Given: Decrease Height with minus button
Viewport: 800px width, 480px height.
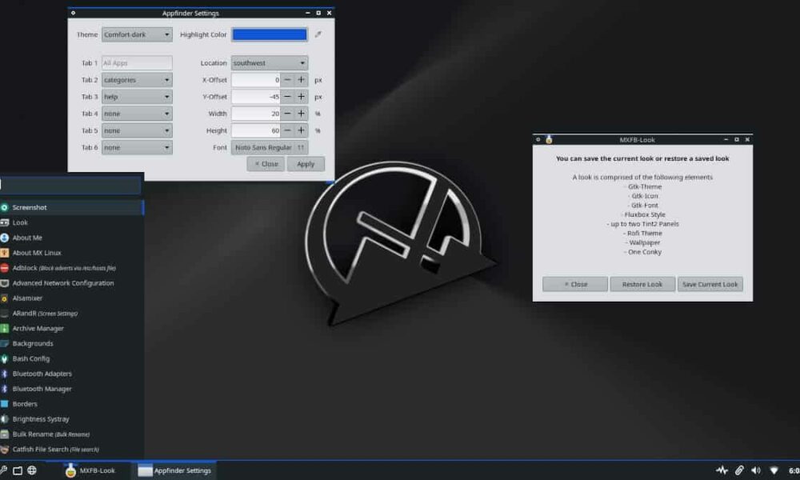Looking at the screenshot, I should click(287, 130).
